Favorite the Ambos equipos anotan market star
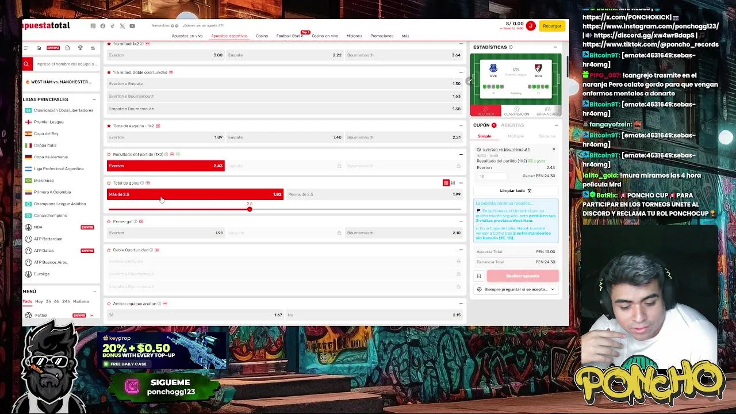 [x=109, y=304]
